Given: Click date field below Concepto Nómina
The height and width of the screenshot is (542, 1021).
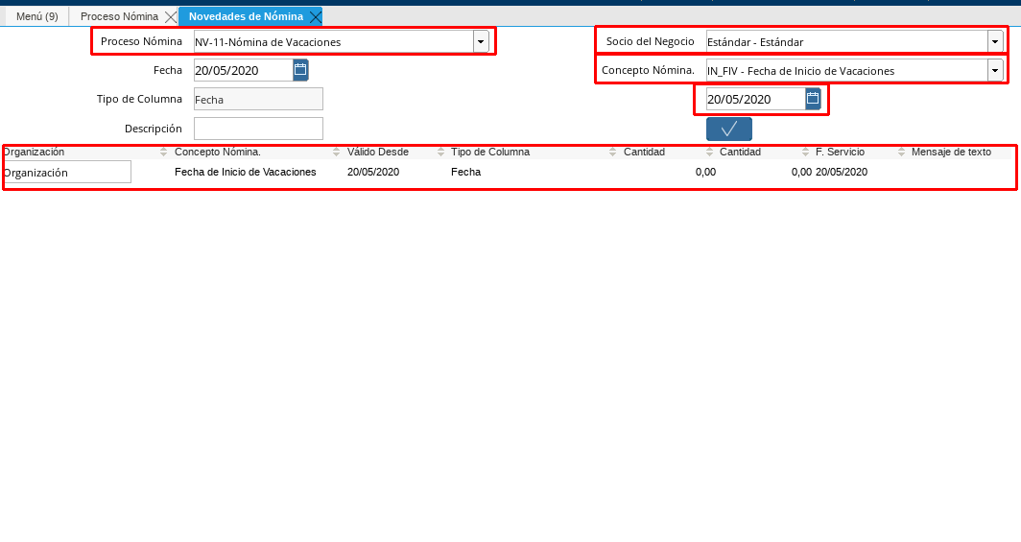Looking at the screenshot, I should (x=756, y=99).
